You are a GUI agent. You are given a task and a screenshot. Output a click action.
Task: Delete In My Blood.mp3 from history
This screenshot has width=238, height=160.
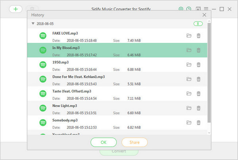pos(199,50)
